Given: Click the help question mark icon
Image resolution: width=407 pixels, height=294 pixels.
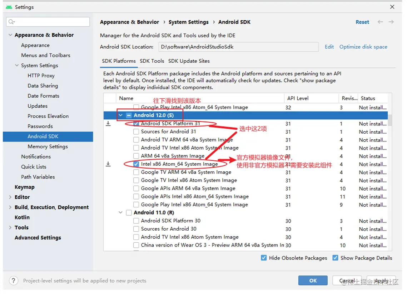Looking at the screenshot, I should click(x=14, y=280).
